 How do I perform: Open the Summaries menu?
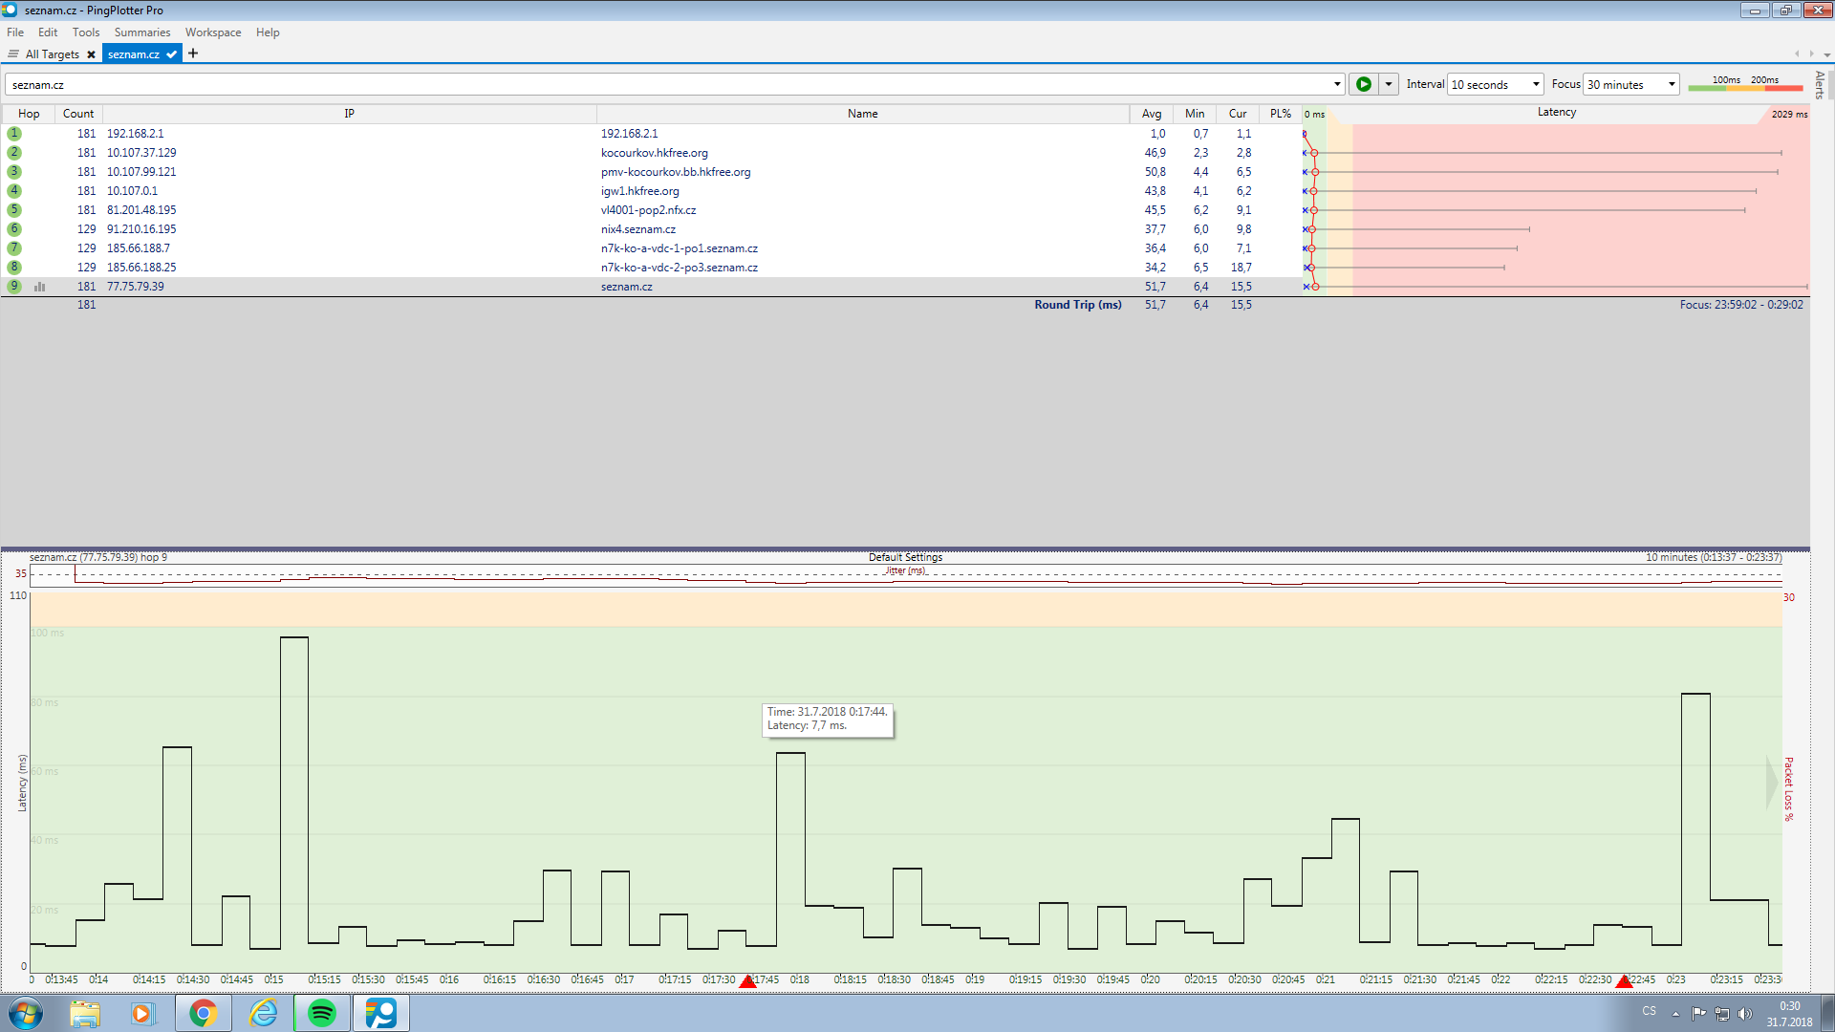pos(141,32)
